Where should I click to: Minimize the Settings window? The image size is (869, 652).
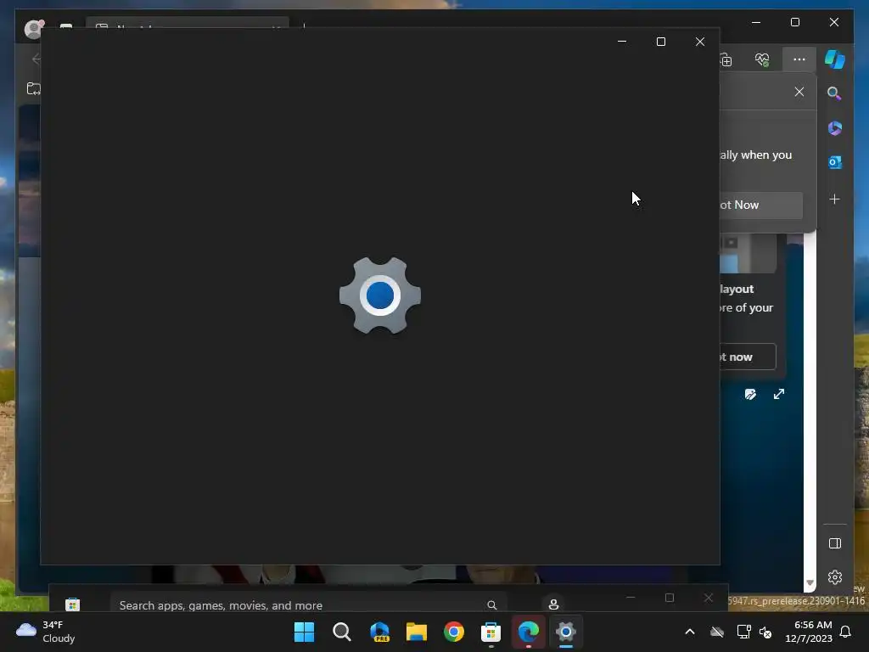[622, 42]
